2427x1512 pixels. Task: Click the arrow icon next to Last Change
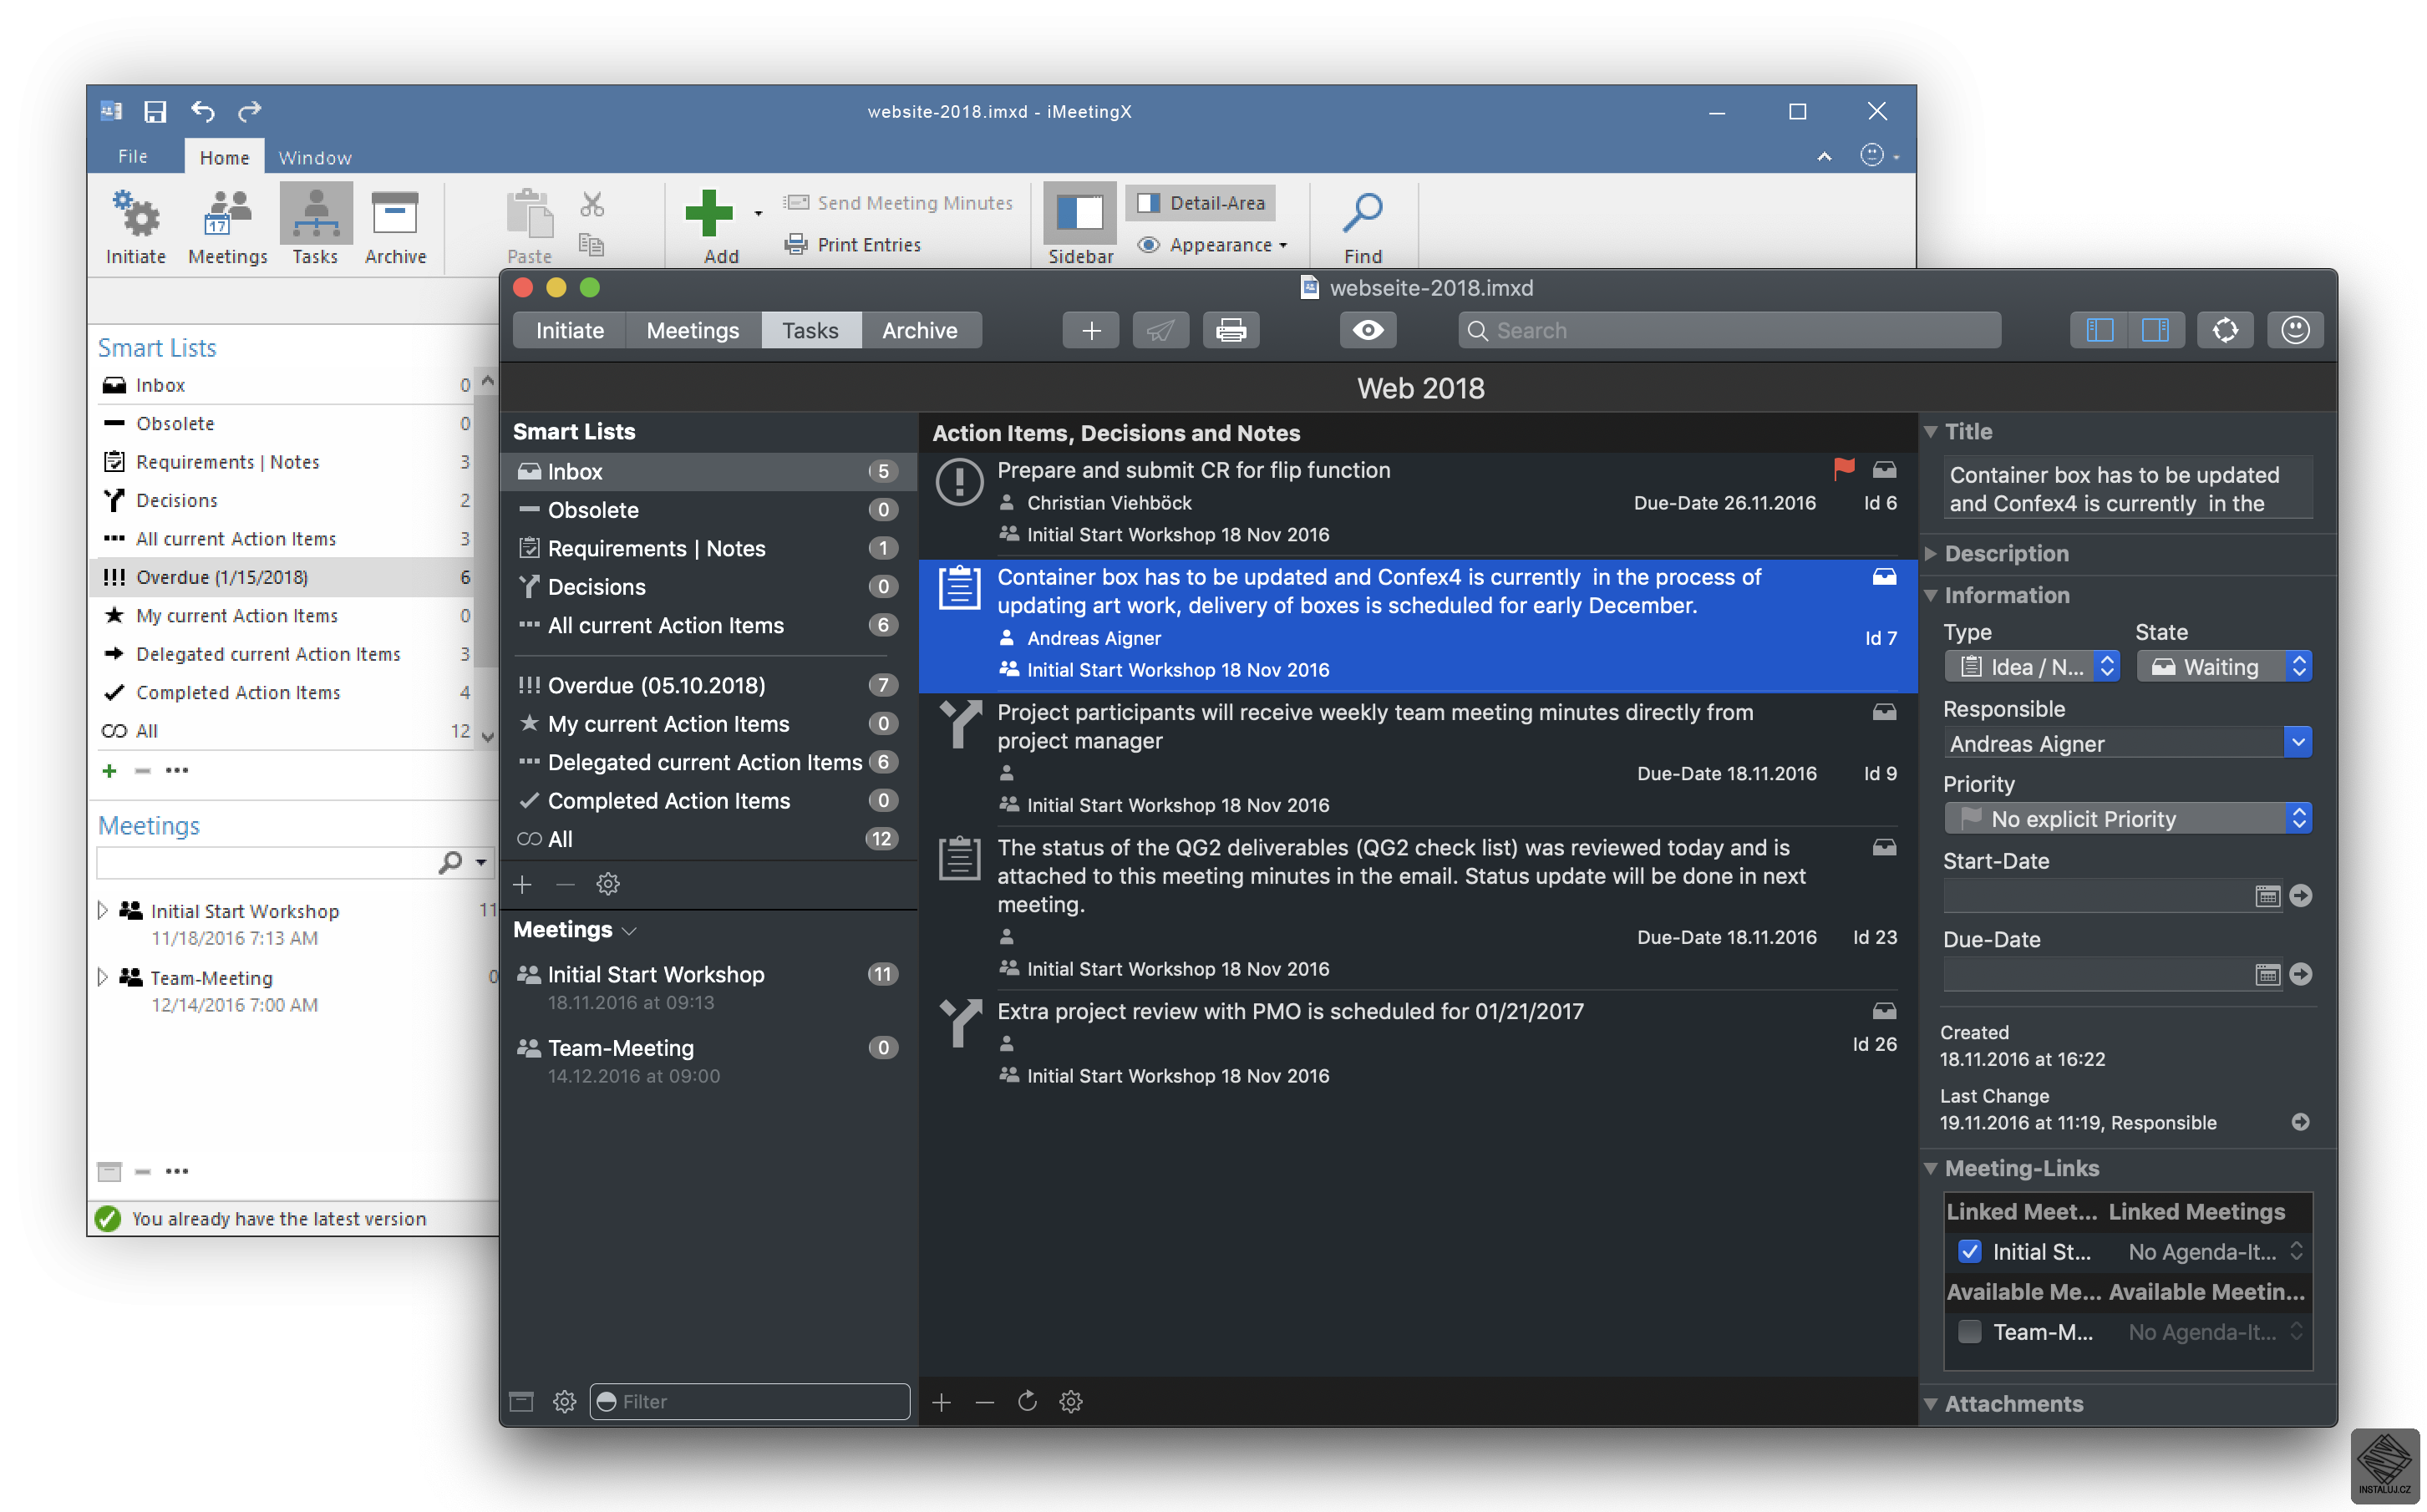[2300, 1122]
